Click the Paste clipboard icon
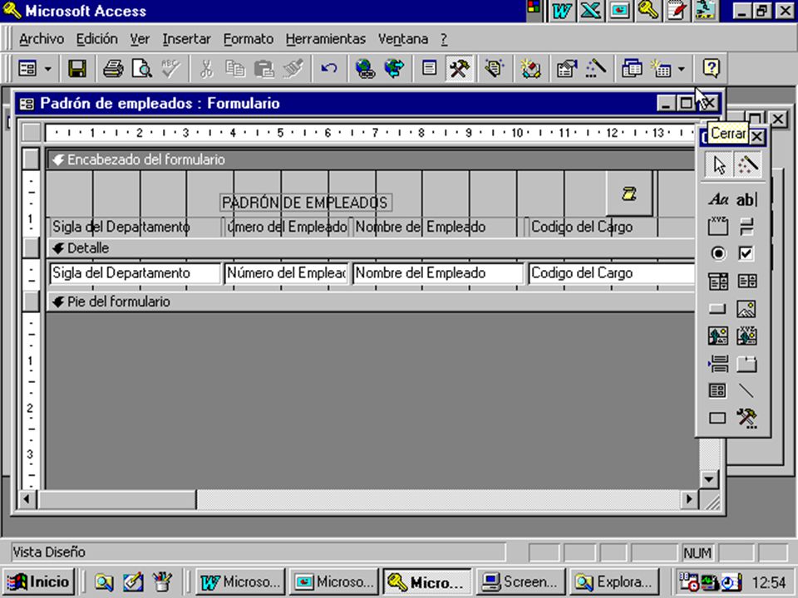Screen dimensions: 798x598 click(x=264, y=68)
